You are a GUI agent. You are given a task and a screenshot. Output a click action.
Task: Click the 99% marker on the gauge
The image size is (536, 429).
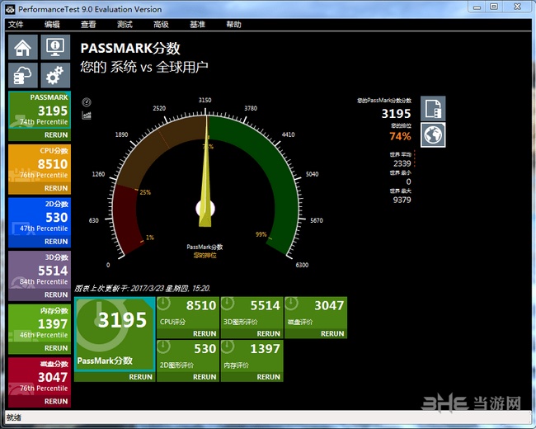pyautogui.click(x=261, y=234)
